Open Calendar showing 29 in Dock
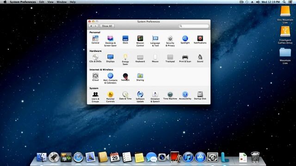Image resolution: width=296 pixels, height=166 pixels. pos(115,157)
